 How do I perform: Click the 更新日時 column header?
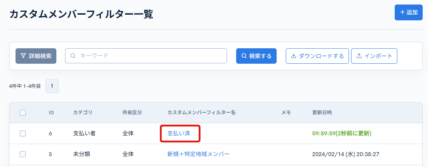click(x=322, y=113)
